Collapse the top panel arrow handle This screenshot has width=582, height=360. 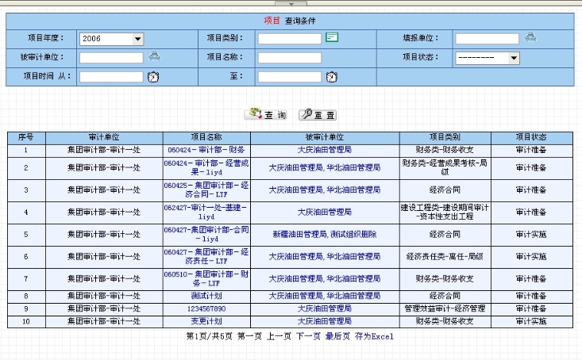coord(291,3)
